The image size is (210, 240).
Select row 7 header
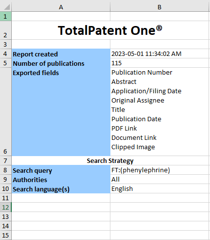[x=5, y=160]
